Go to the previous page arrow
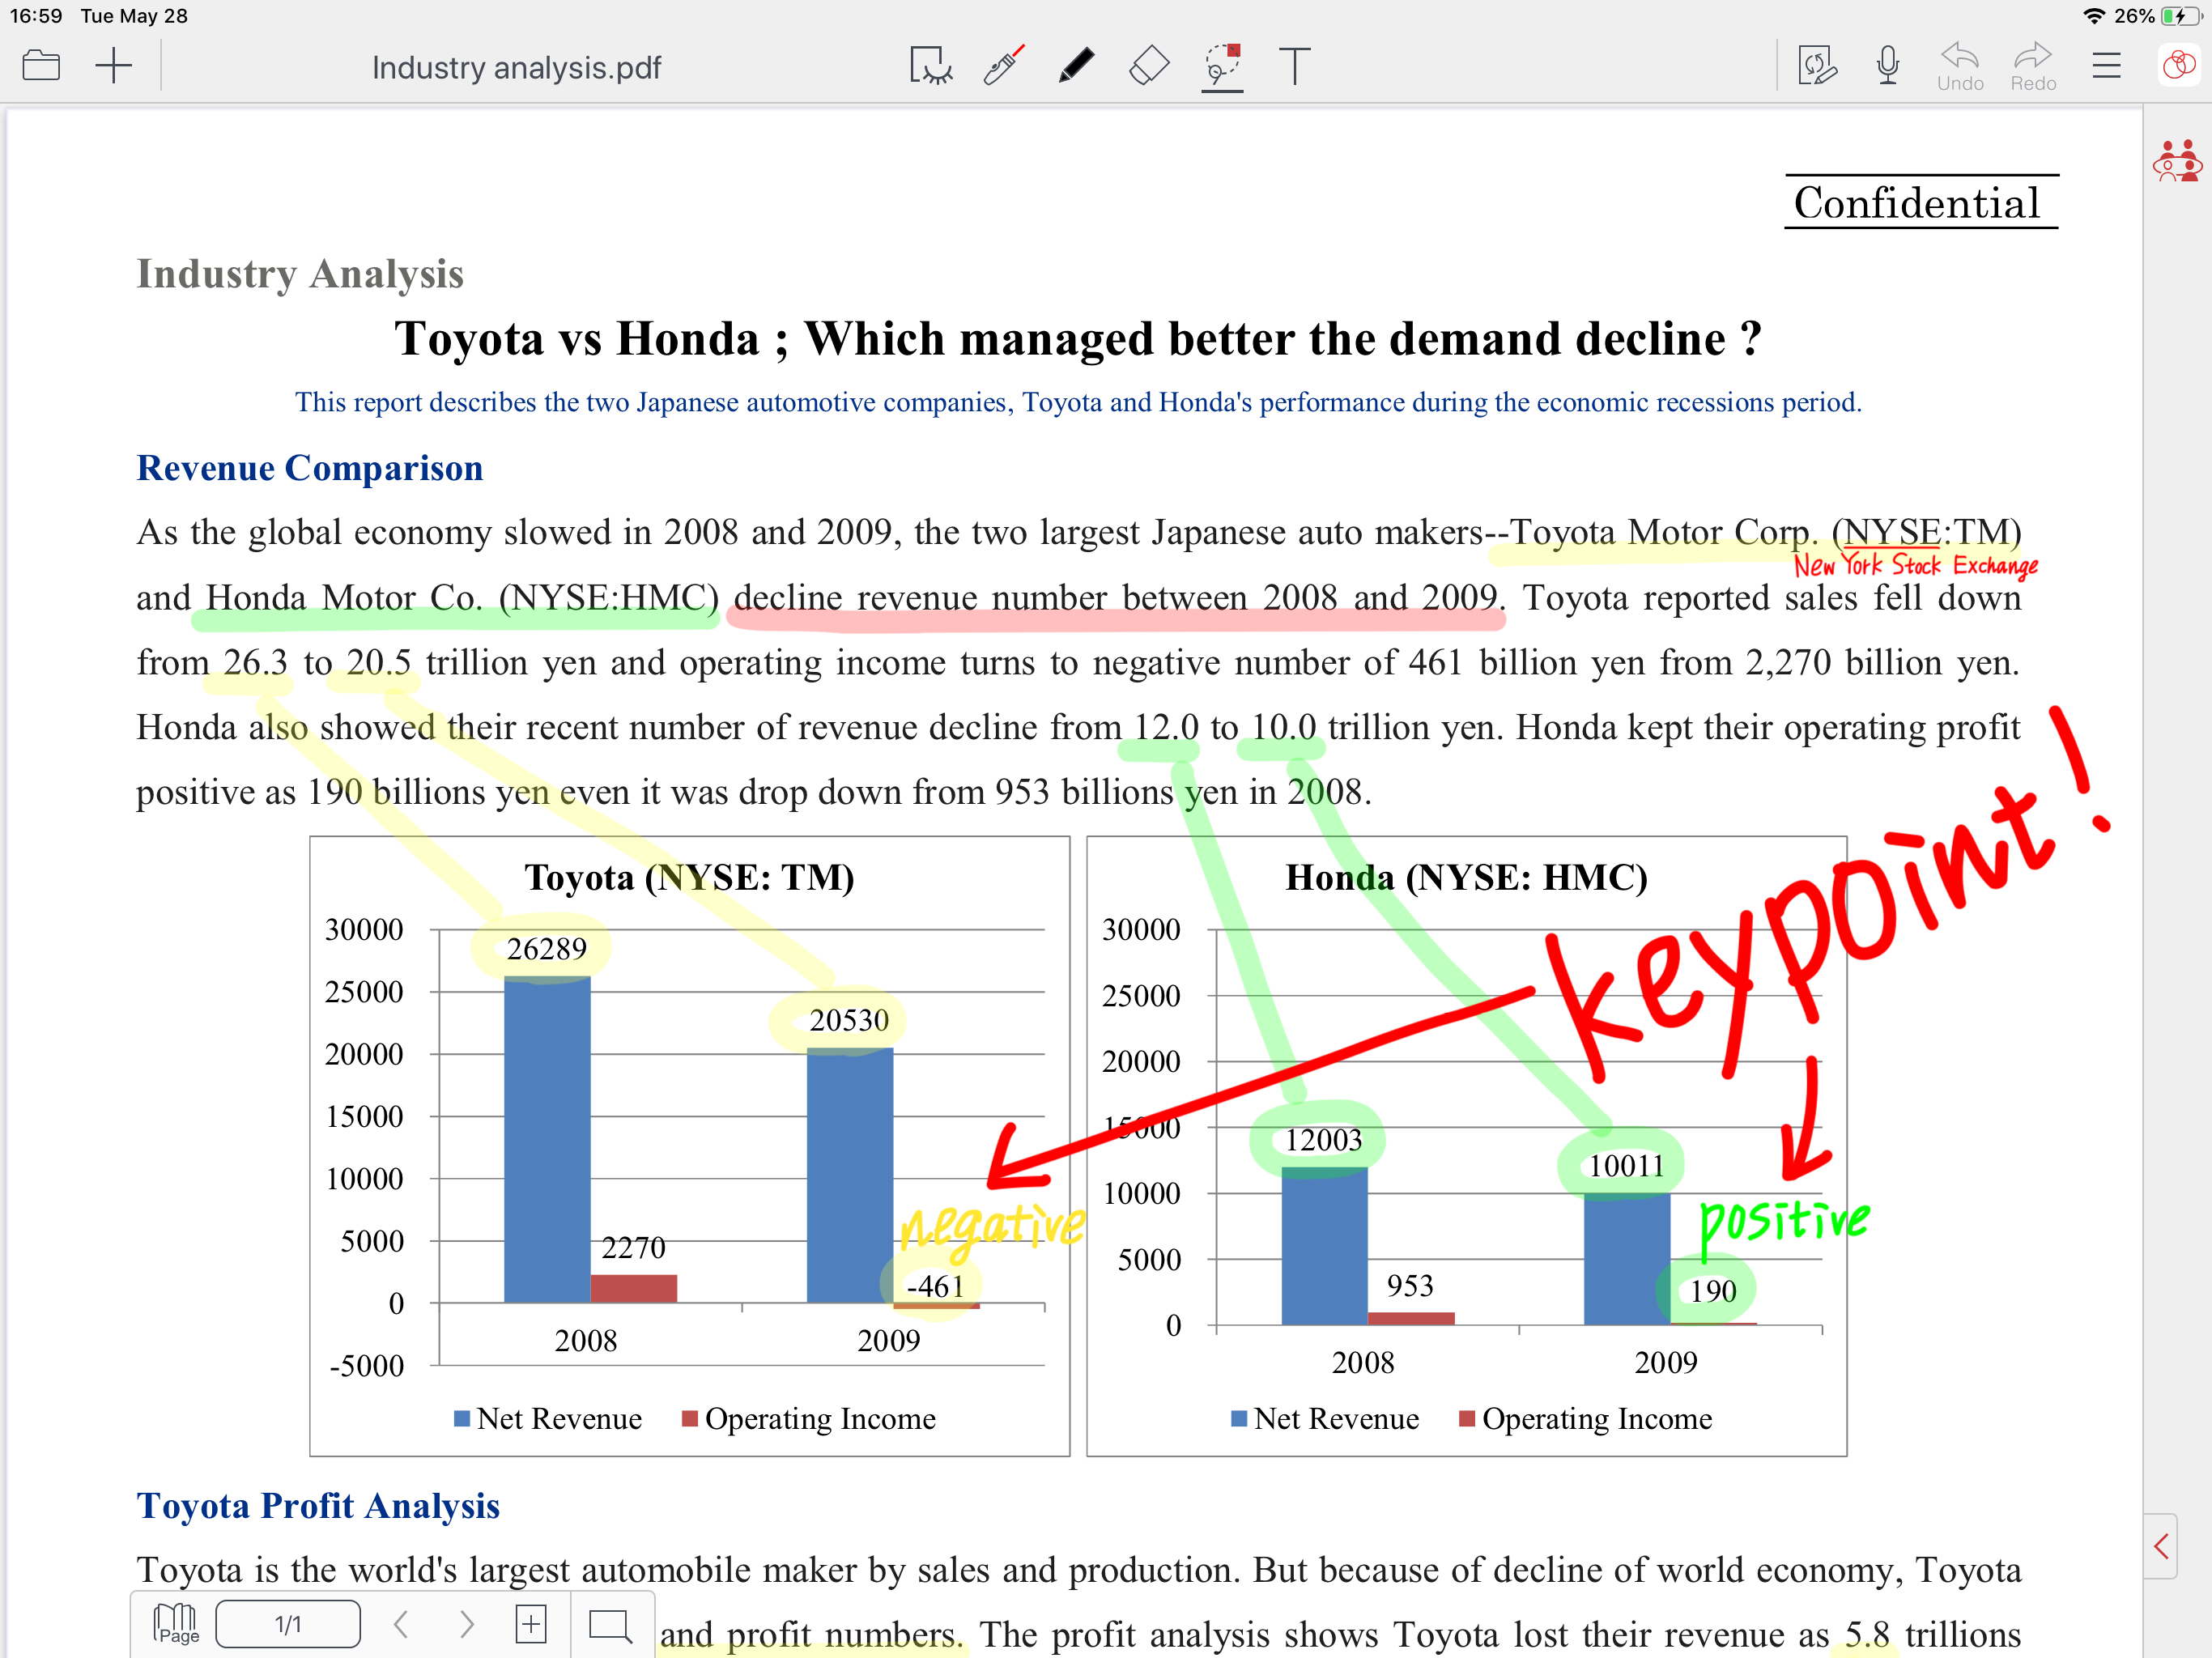Image resolution: width=2212 pixels, height=1658 pixels. pos(401,1624)
